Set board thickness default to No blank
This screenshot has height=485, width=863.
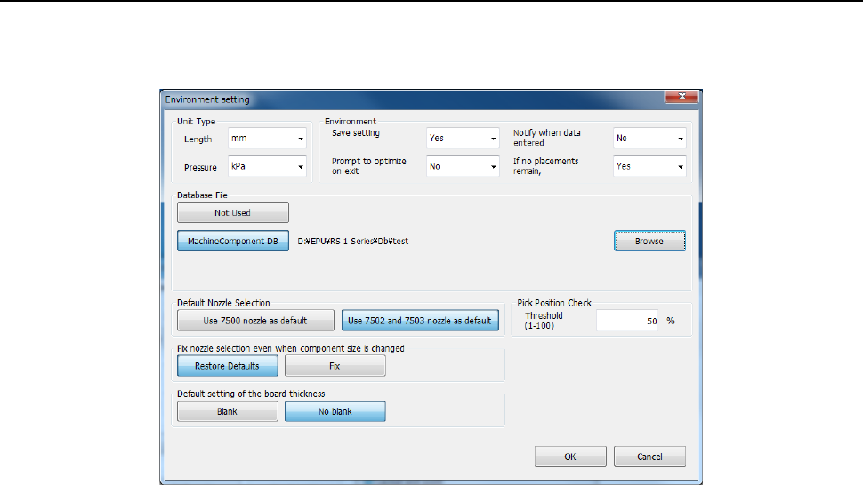[x=335, y=411]
